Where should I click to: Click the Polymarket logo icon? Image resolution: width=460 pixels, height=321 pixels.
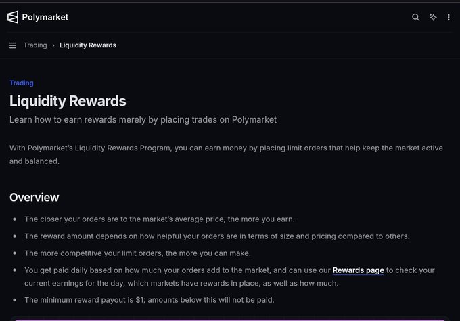(13, 17)
